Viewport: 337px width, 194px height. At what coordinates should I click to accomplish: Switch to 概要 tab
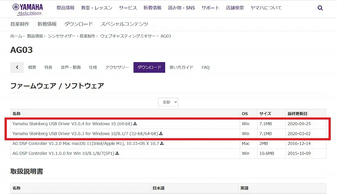pyautogui.click(x=32, y=67)
